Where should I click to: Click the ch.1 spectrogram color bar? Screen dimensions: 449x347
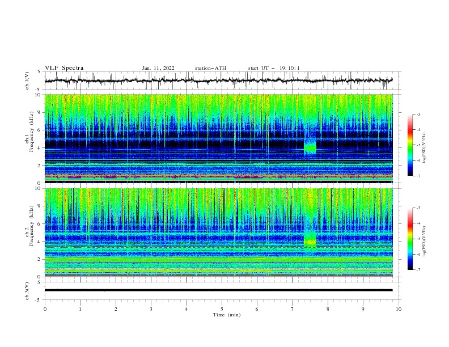coord(410,145)
